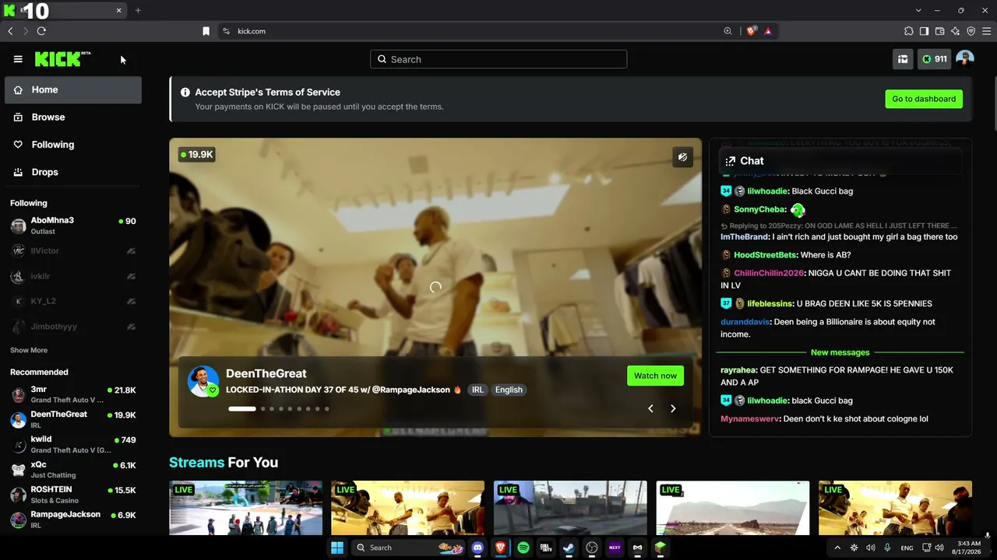Open the browser main menu icon

(987, 31)
